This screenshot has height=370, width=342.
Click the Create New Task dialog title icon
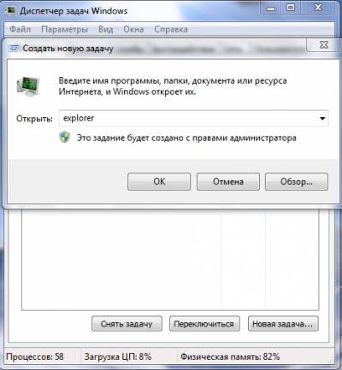point(14,49)
